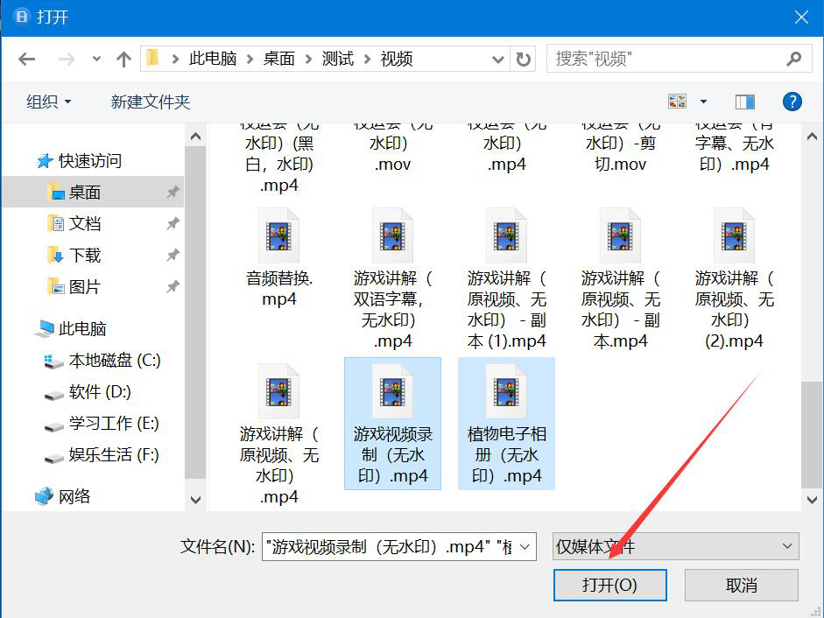Select the （有字幕、无水印）.mp4 file name
The height and width of the screenshot is (618, 824).
click(734, 149)
